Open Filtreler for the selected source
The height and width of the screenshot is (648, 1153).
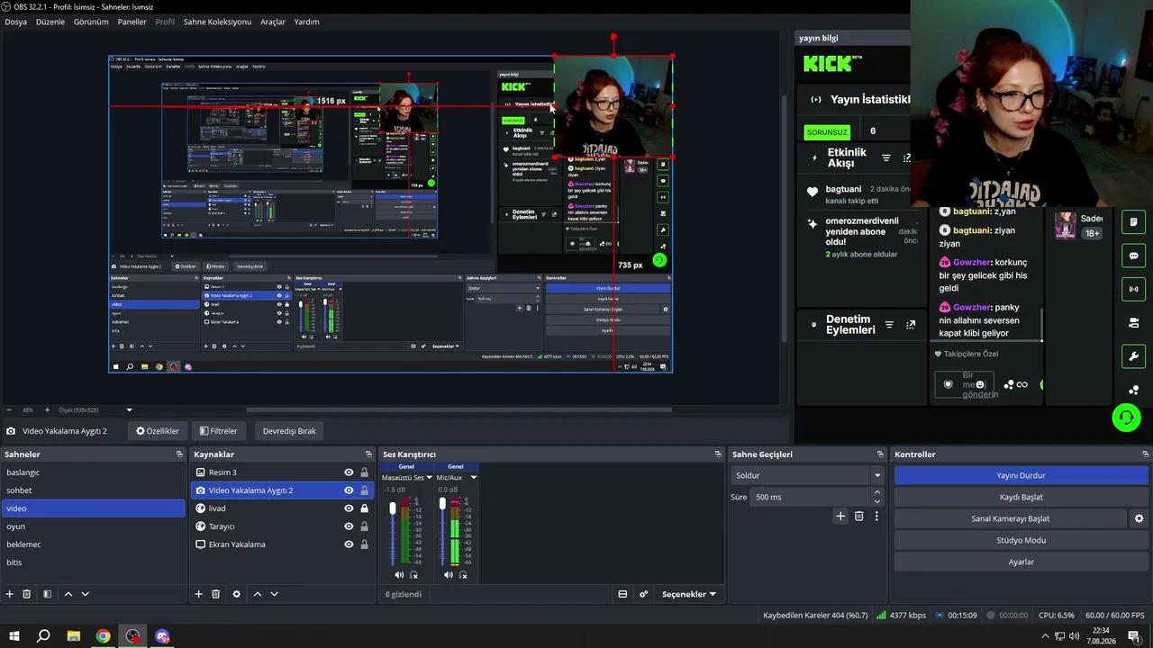click(x=219, y=431)
